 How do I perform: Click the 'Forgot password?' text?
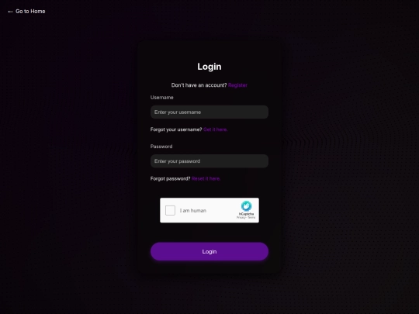(170, 178)
